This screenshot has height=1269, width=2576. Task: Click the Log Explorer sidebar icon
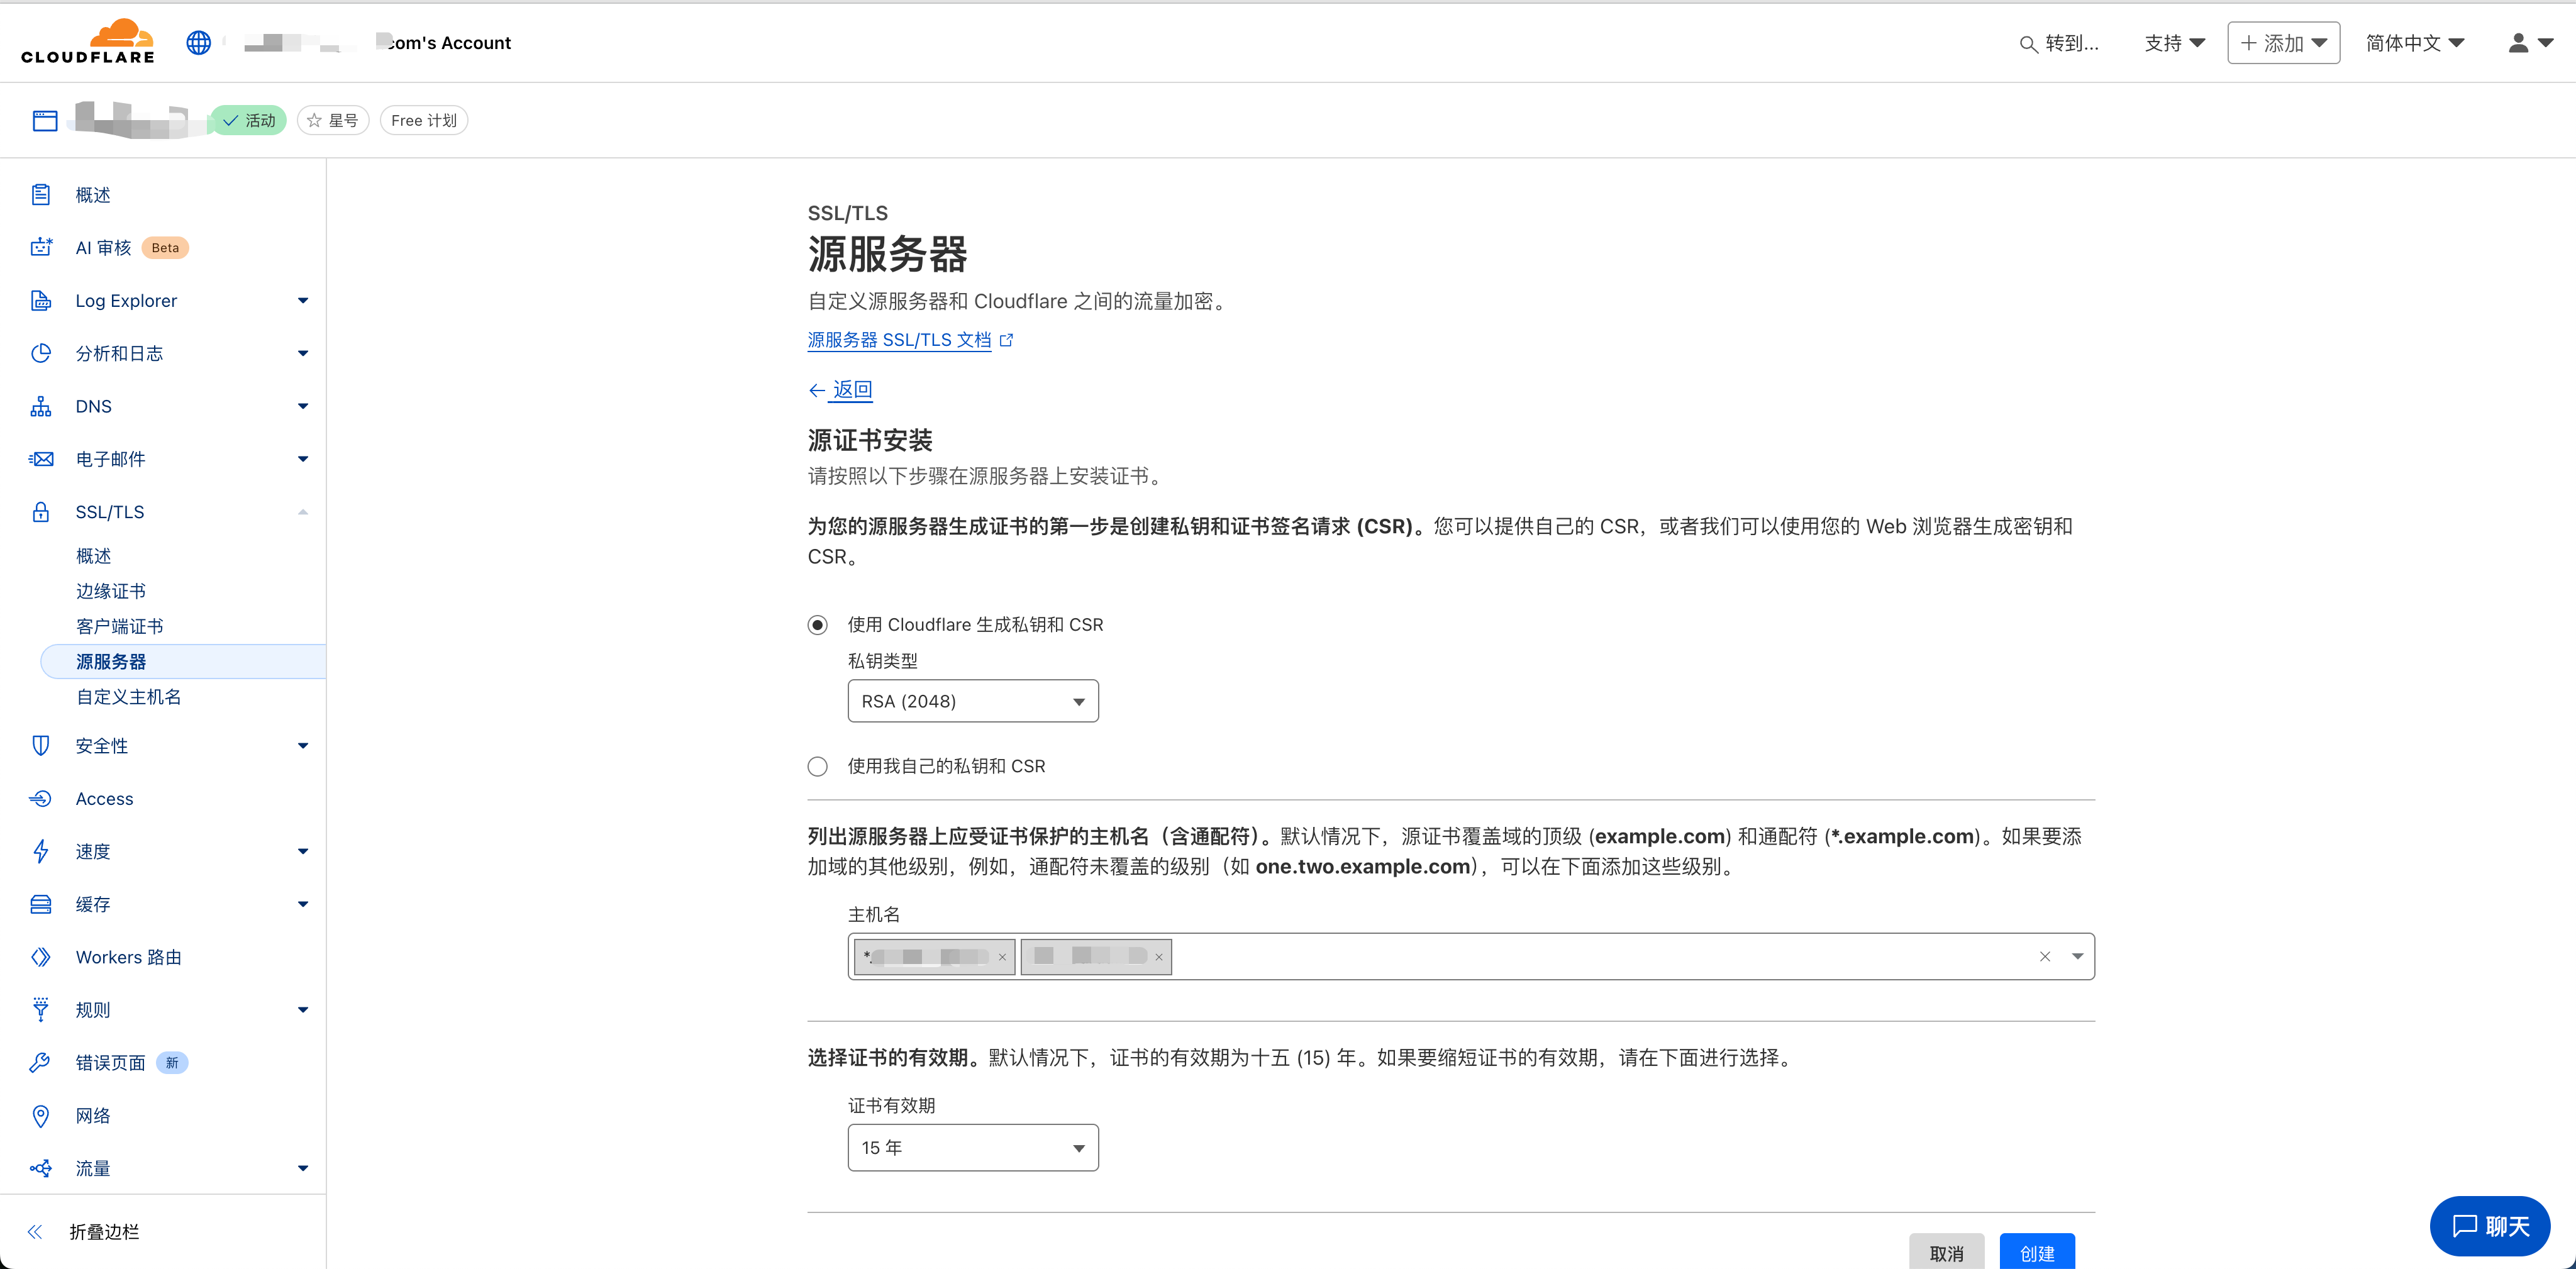(x=41, y=300)
